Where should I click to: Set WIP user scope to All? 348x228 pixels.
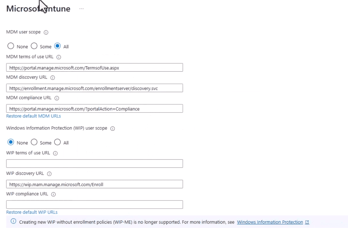[x=58, y=142]
